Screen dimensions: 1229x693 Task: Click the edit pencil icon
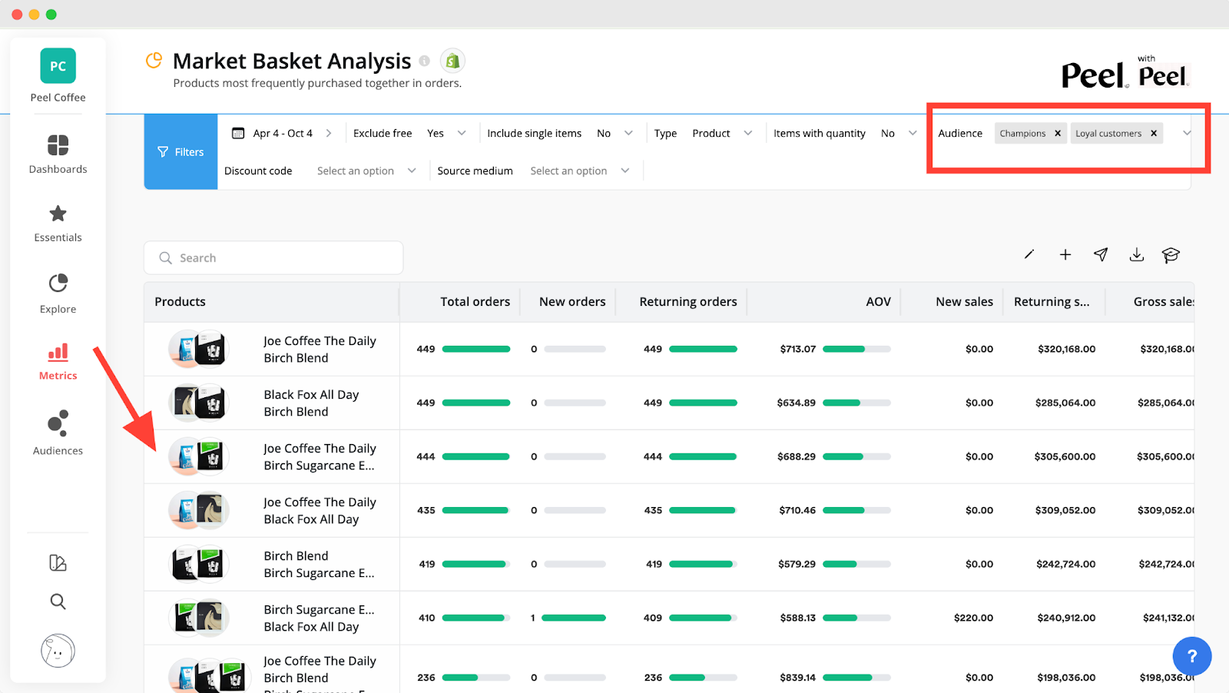click(x=1029, y=254)
